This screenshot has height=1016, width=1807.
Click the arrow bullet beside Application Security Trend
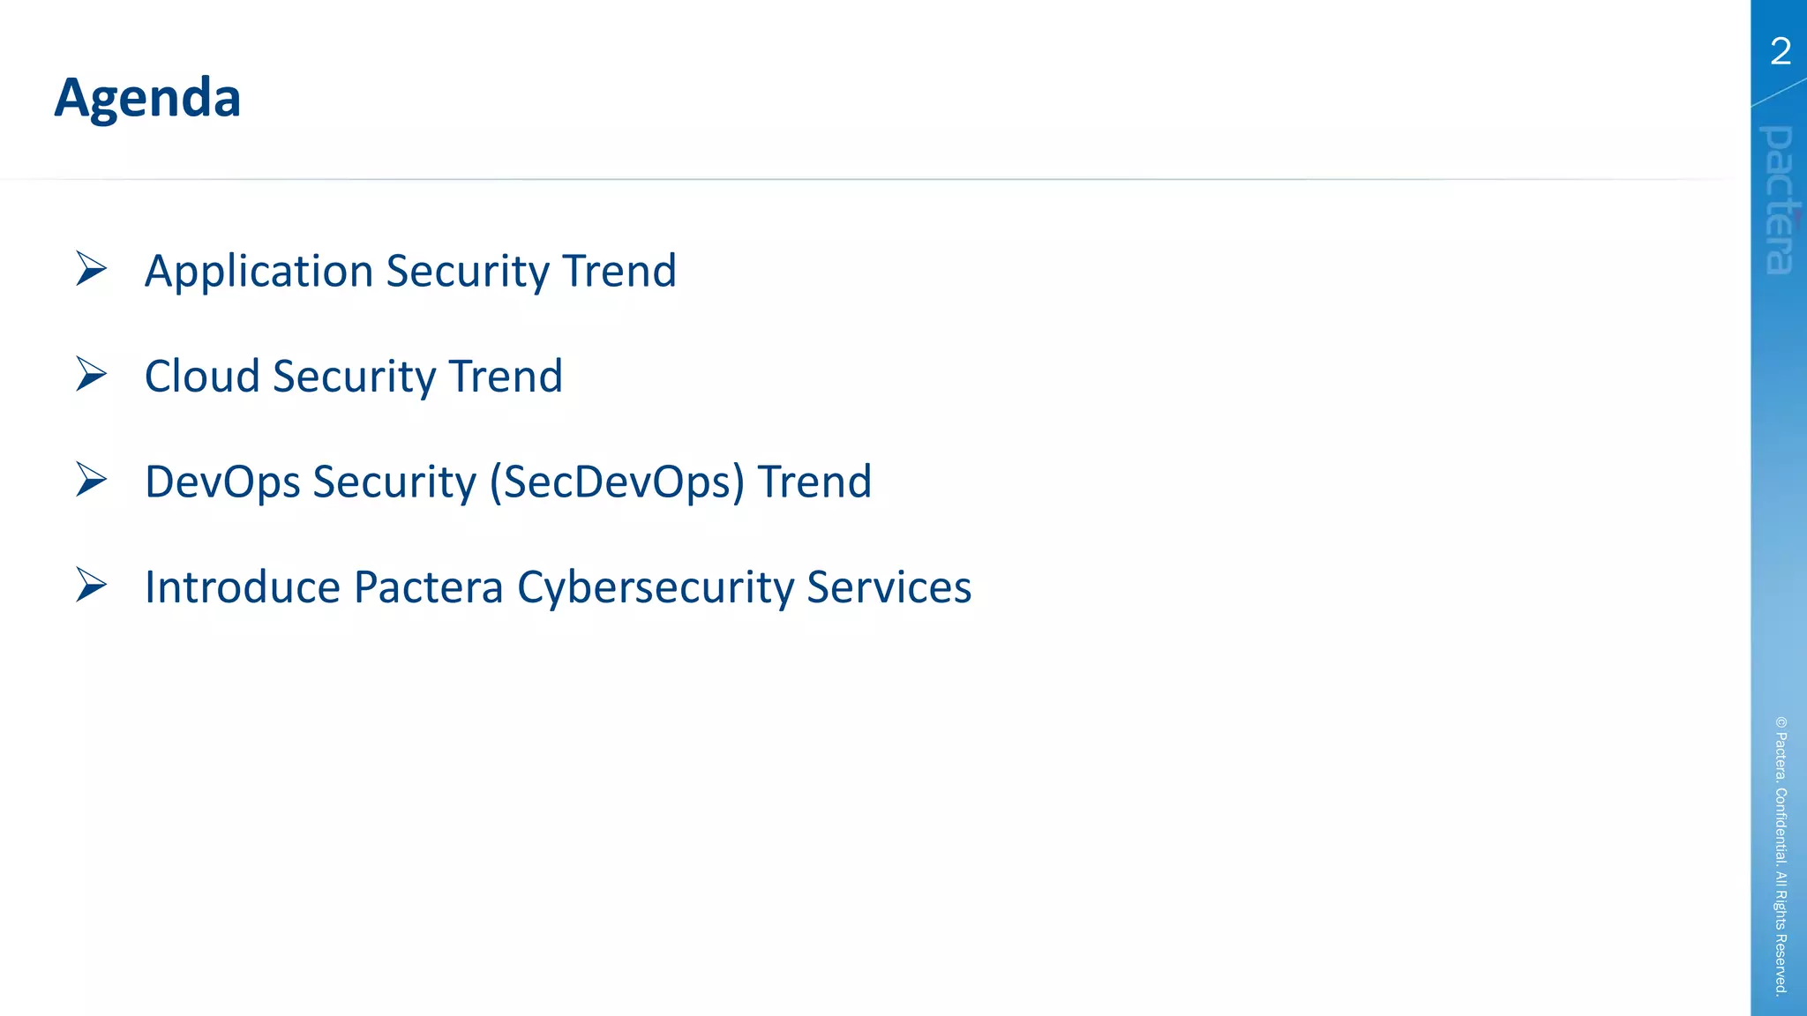click(91, 269)
